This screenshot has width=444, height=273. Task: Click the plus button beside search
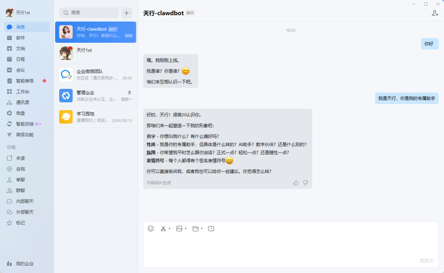pos(127,13)
